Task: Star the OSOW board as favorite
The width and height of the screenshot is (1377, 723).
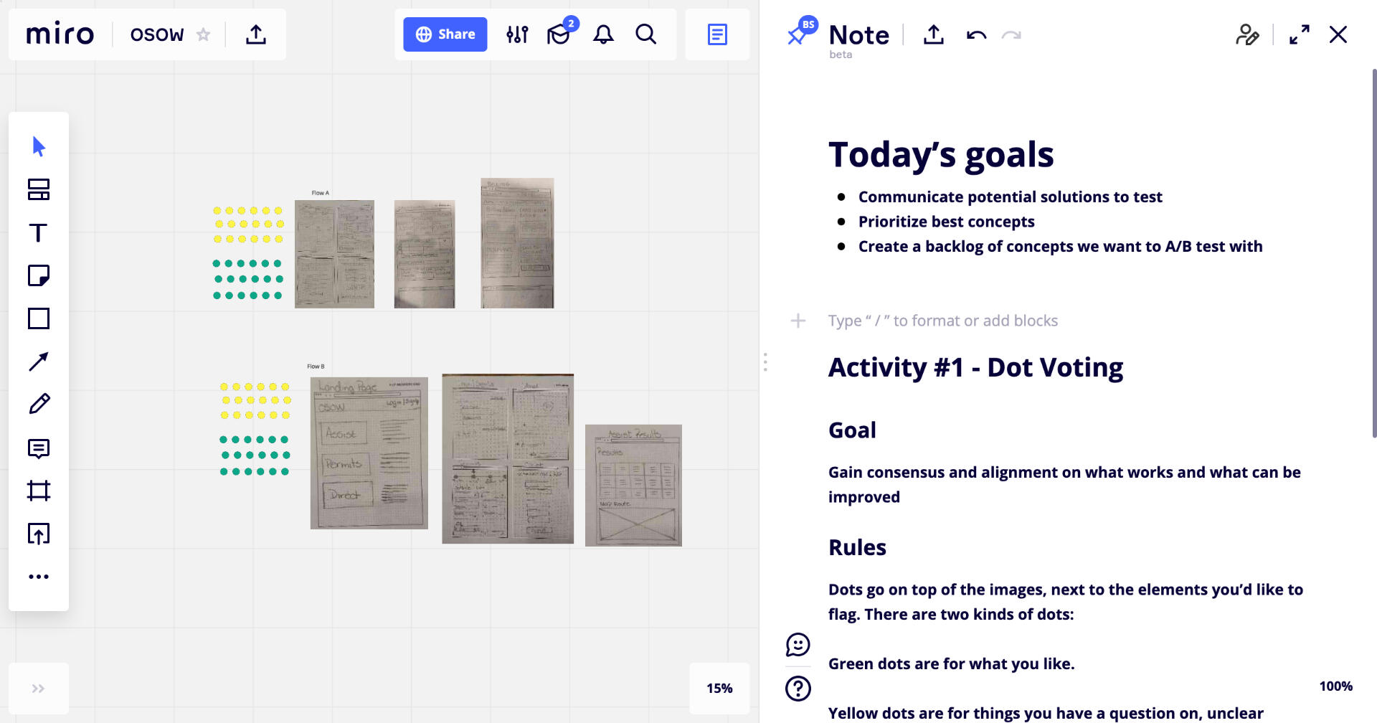Action: point(204,34)
